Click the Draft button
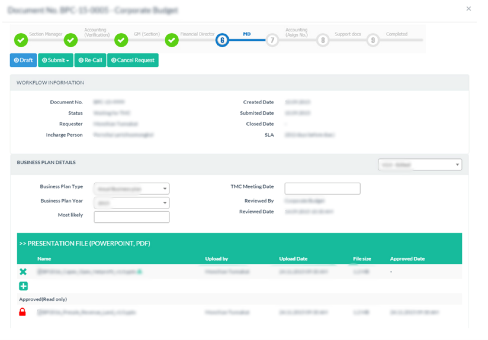 (23, 60)
